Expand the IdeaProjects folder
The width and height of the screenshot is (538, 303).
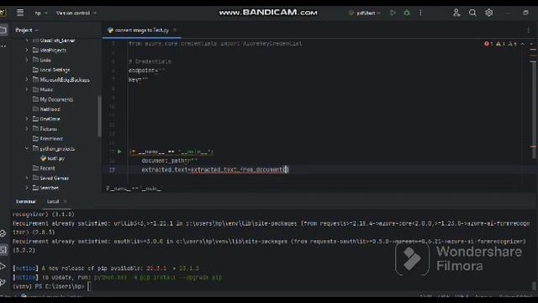27,50
